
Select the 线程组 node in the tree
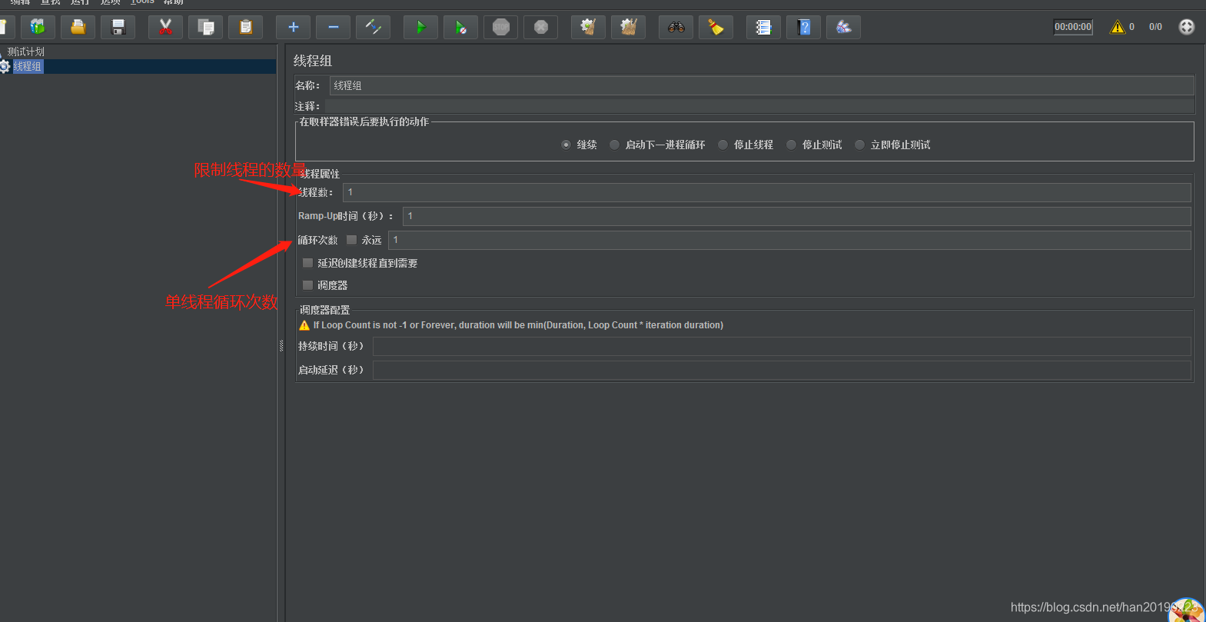coord(28,67)
